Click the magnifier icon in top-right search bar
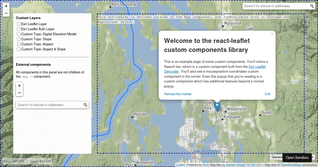The image size is (318, 167). coord(312,6)
